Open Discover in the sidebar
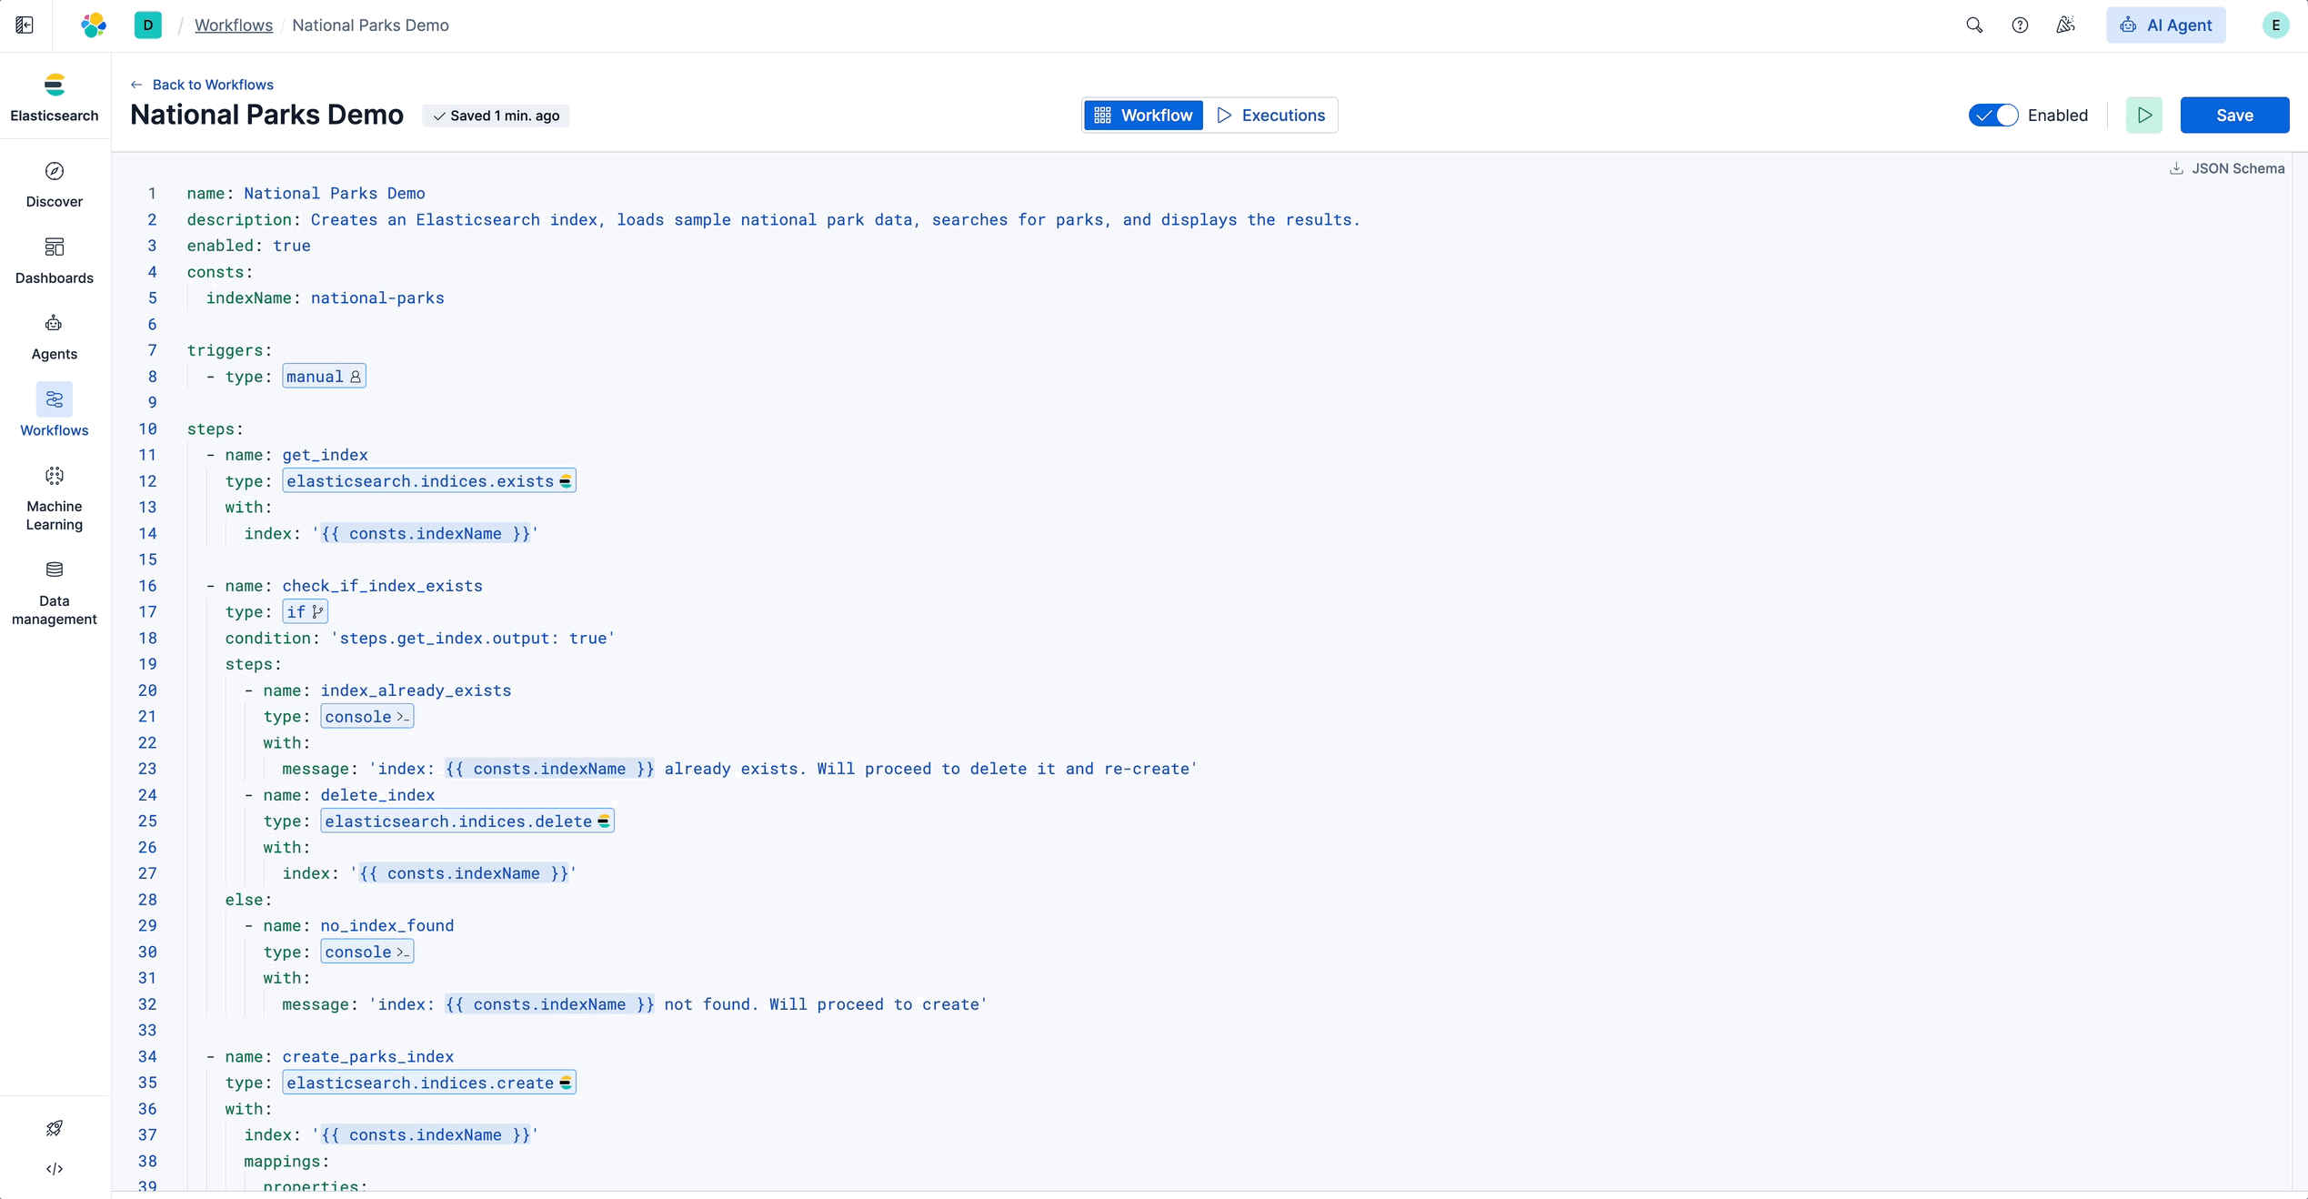 click(x=55, y=184)
